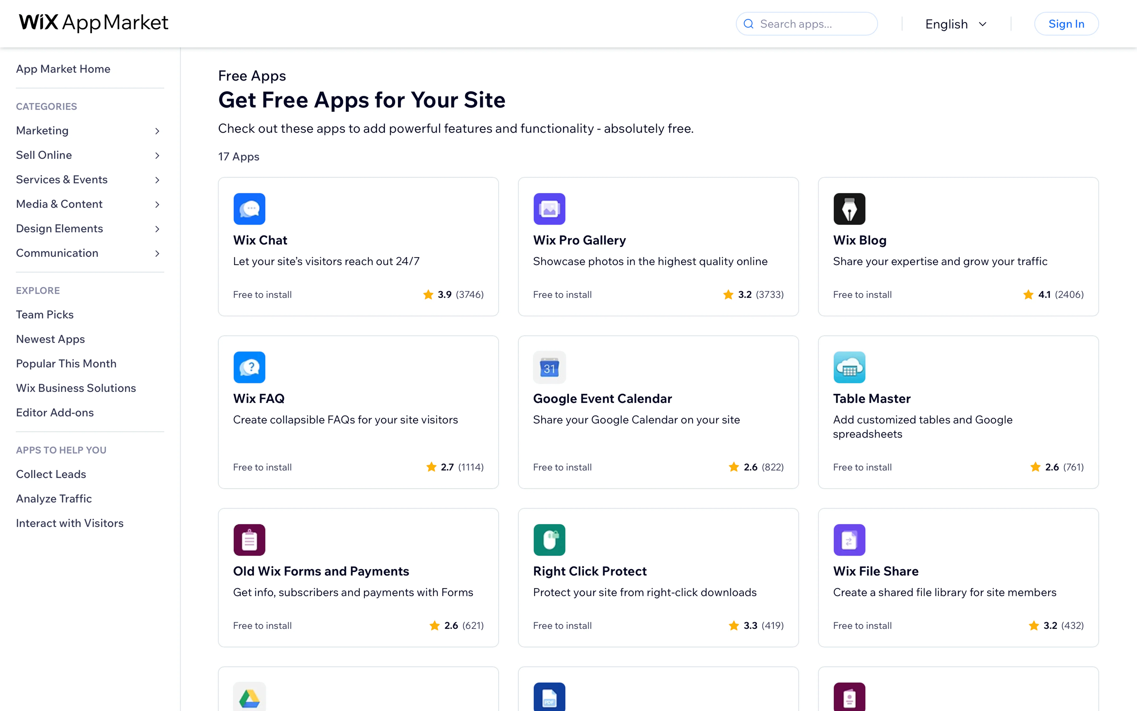
Task: Open the Media & Content category
Action: click(x=59, y=204)
